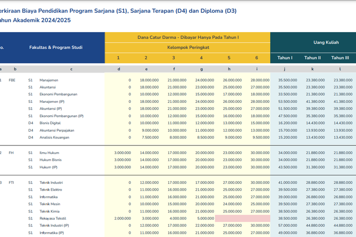Click Tahun I value '33.500.000' for Ekonomi Pembangunan
Image resolution: width=356 pixels, height=237 pixels.
288,94
